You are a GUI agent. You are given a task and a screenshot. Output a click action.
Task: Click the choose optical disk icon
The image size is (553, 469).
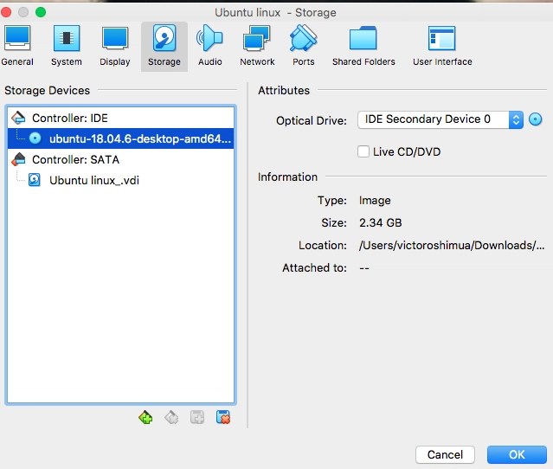click(536, 119)
